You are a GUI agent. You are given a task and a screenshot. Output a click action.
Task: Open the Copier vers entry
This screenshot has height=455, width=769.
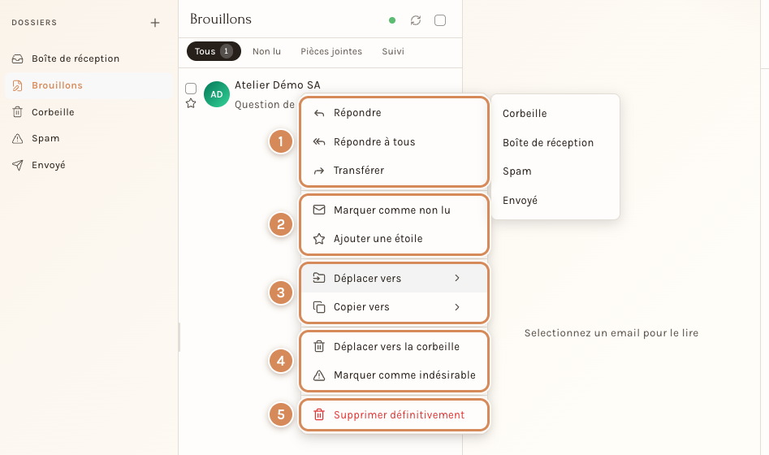tap(395, 307)
